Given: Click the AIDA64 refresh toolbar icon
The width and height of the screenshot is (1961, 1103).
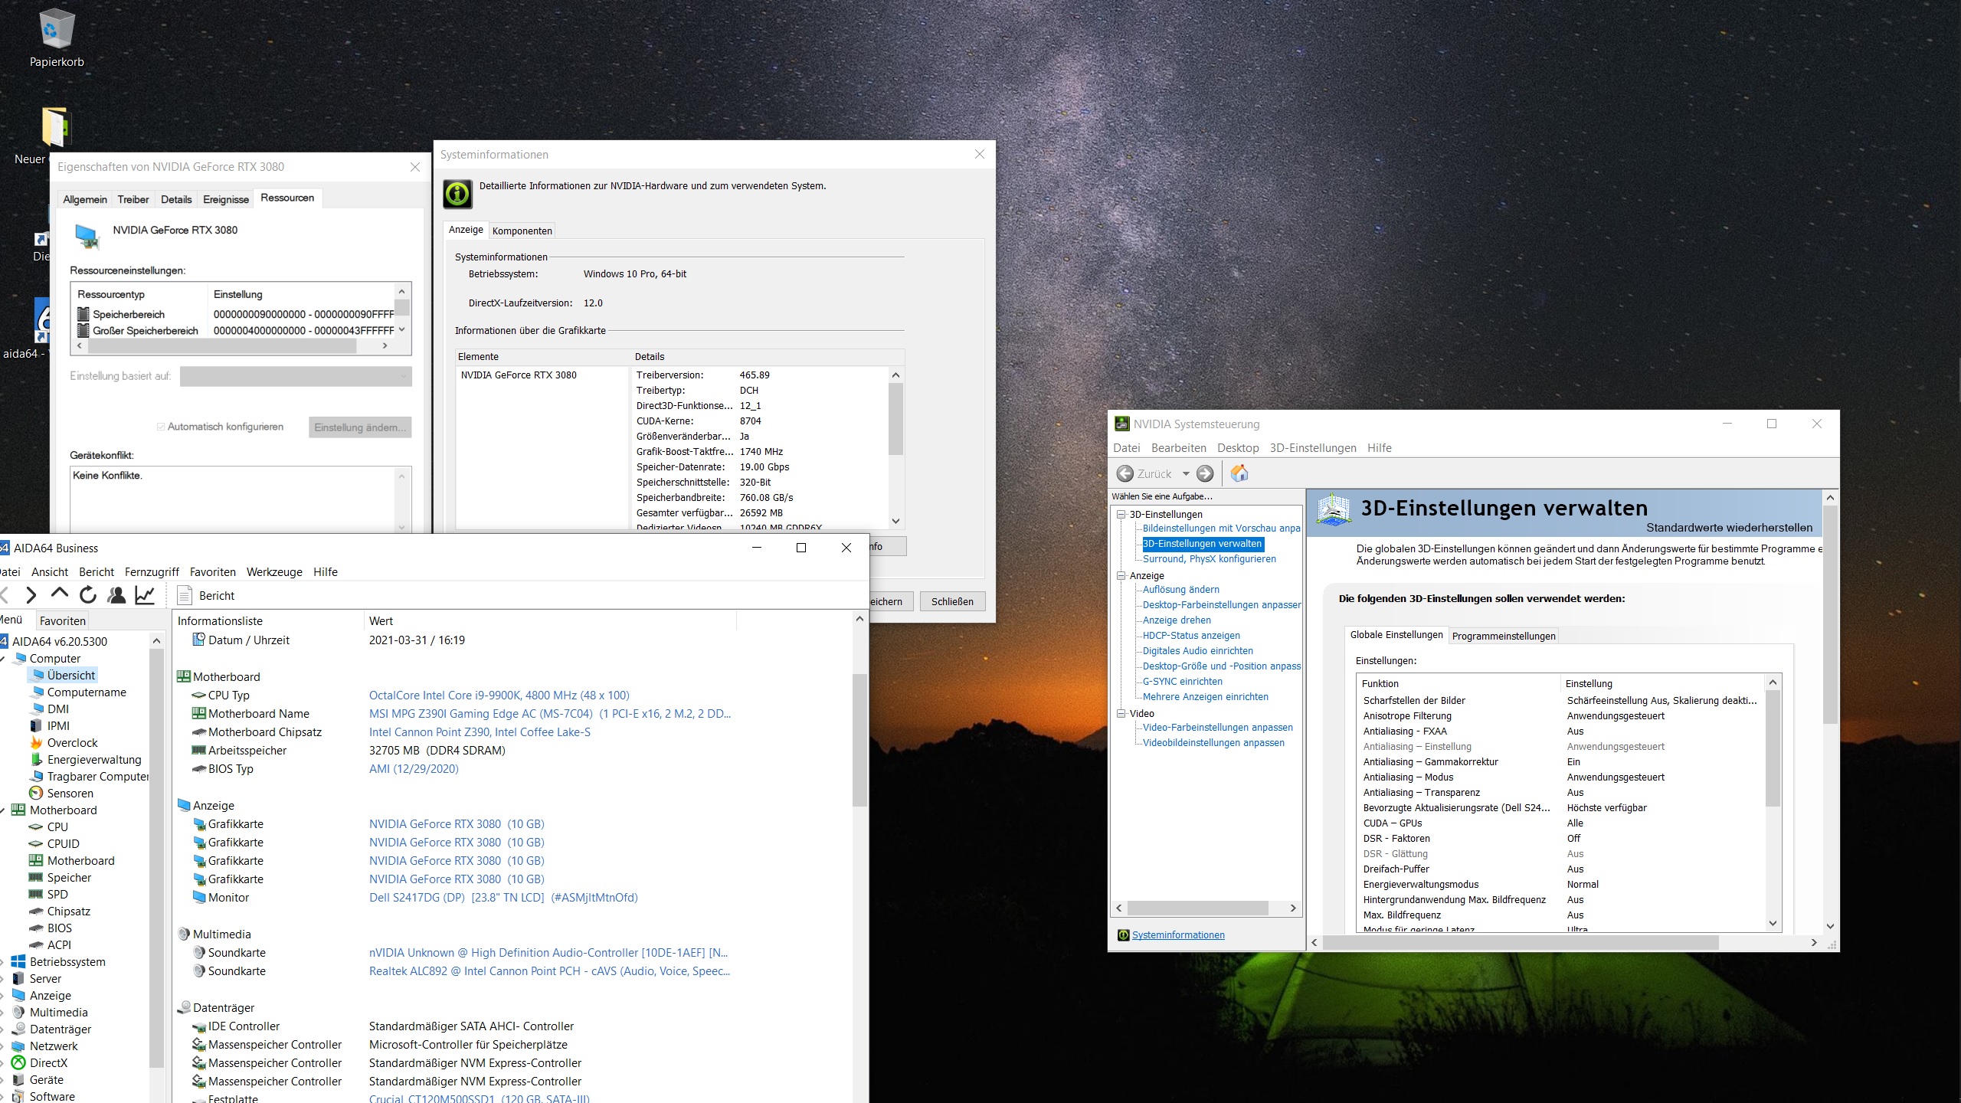Looking at the screenshot, I should point(88,595).
